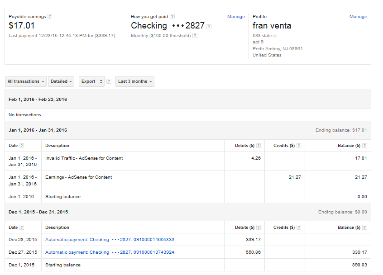Click Debits help icon in December table
This screenshot has height=275, width=383.
[259, 228]
